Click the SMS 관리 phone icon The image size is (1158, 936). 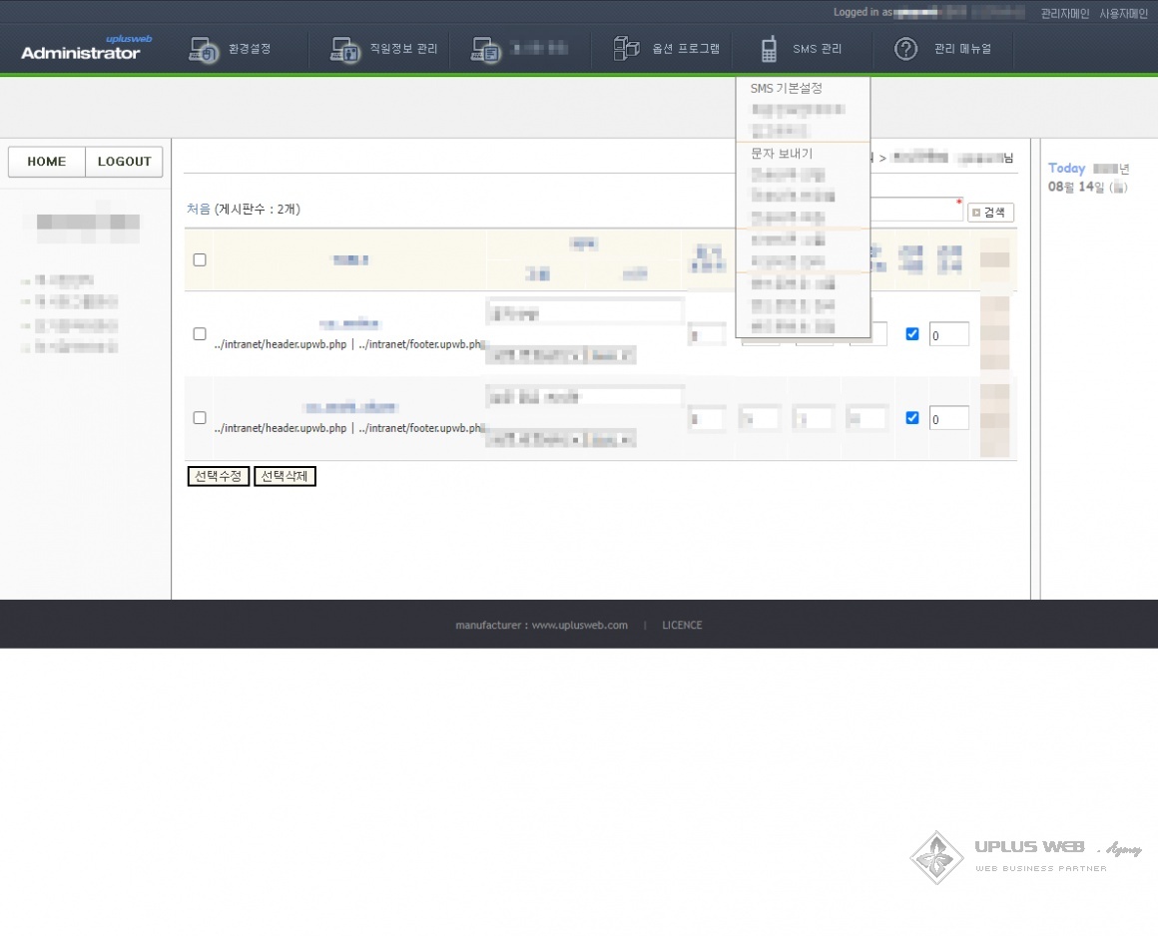tap(769, 49)
